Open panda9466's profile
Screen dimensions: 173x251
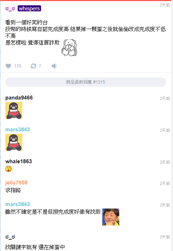(19, 98)
